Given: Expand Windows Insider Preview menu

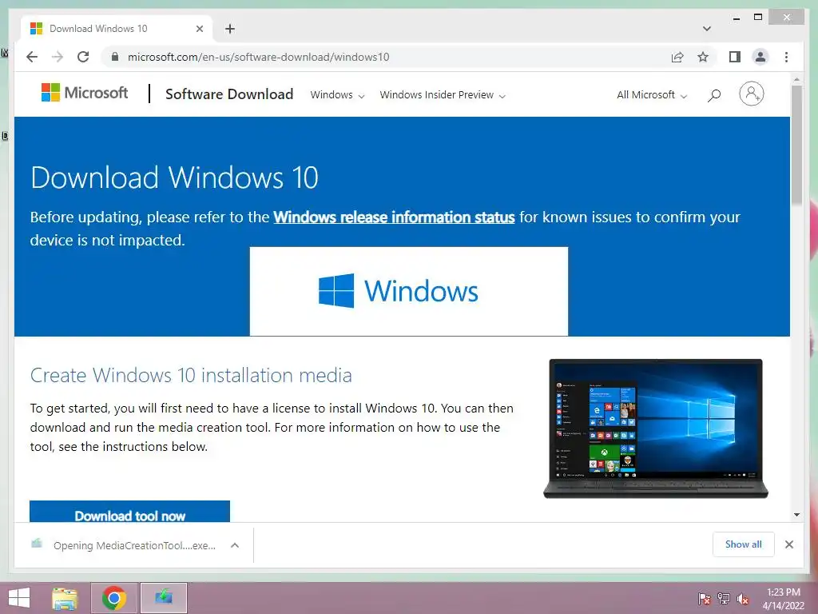Looking at the screenshot, I should (443, 95).
